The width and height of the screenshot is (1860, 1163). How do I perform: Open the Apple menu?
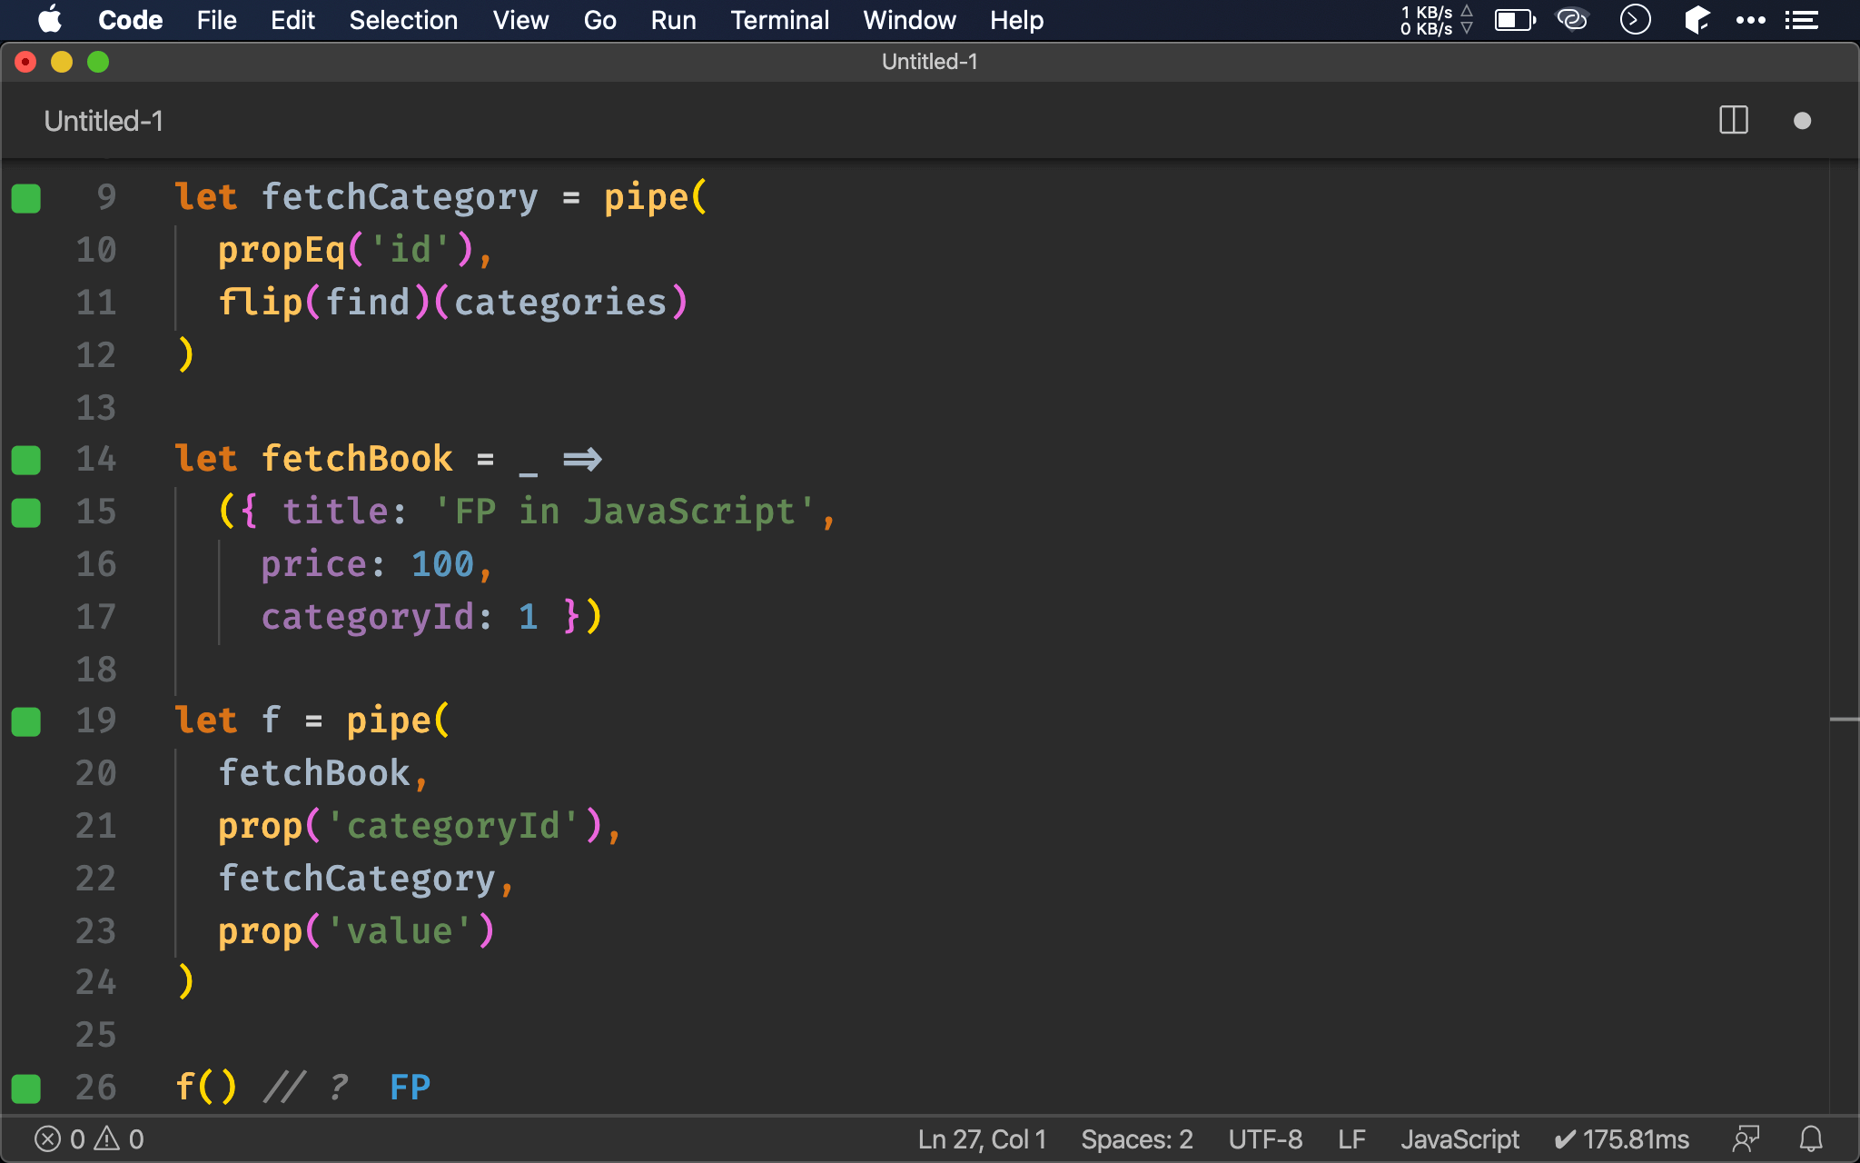click(x=50, y=19)
